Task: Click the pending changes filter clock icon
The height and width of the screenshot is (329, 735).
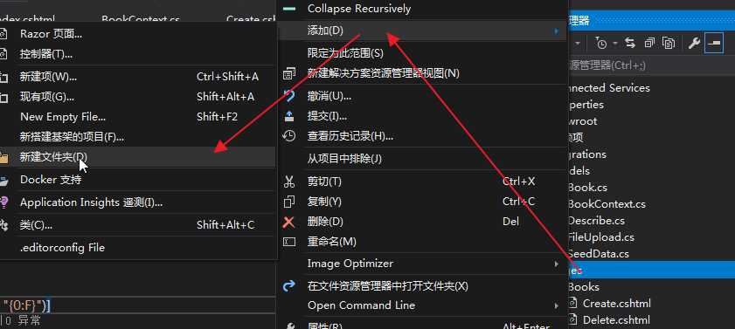Action: [601, 44]
